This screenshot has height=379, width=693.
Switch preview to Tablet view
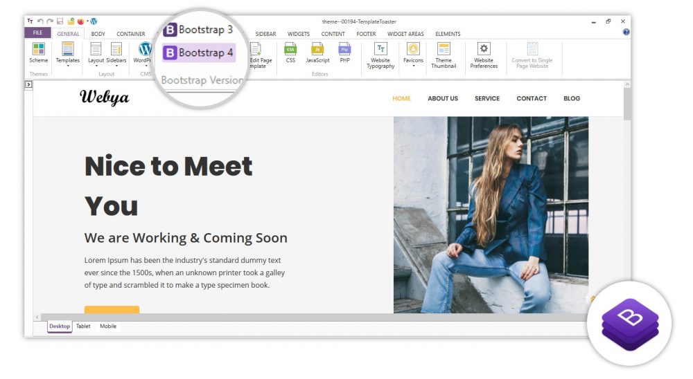tap(83, 326)
